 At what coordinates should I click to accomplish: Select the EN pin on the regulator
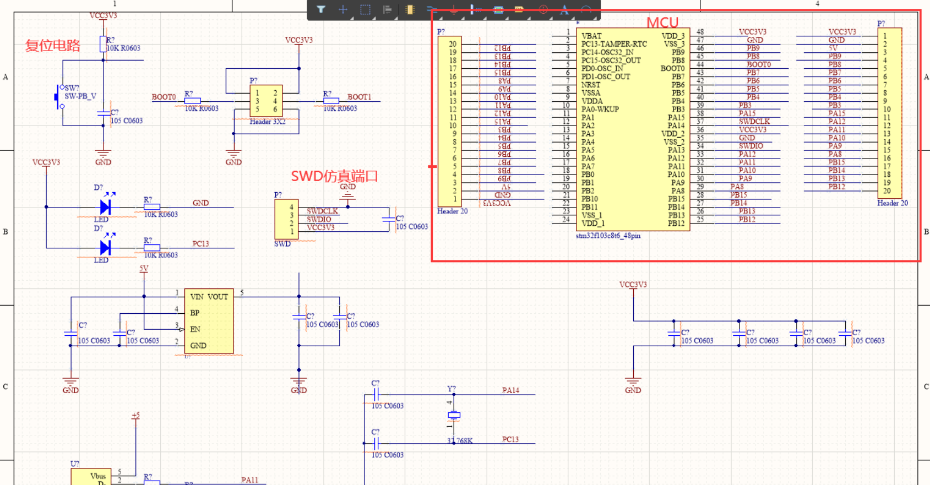(195, 329)
